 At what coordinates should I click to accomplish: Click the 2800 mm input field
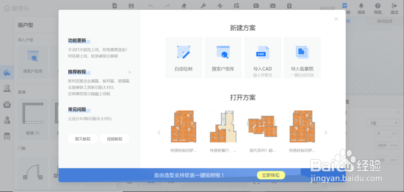click(x=387, y=146)
